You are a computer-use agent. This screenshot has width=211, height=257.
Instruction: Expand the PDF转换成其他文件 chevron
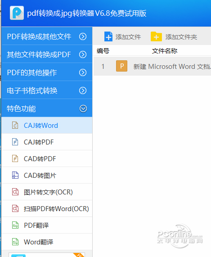pyautogui.click(x=83, y=36)
